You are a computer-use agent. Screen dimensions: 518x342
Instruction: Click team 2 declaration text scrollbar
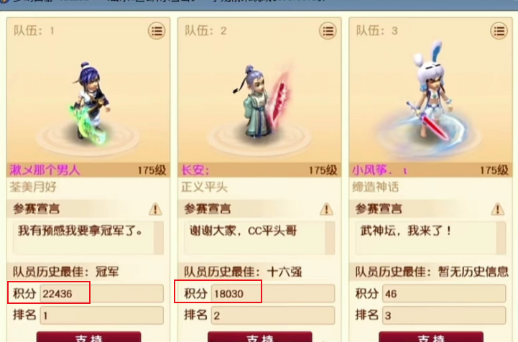[x=330, y=238]
